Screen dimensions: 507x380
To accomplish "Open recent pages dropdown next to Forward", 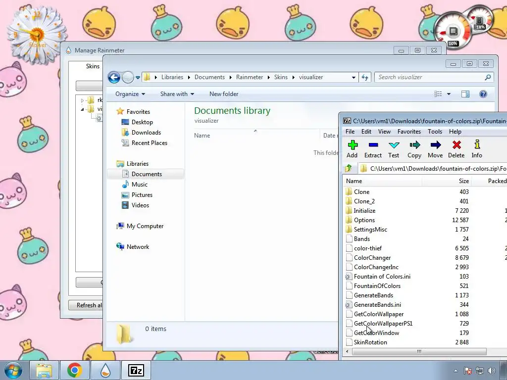I will (138, 78).
